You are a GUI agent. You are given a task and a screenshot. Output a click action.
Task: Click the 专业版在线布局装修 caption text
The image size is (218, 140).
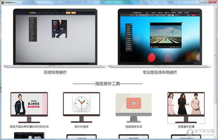(160, 72)
